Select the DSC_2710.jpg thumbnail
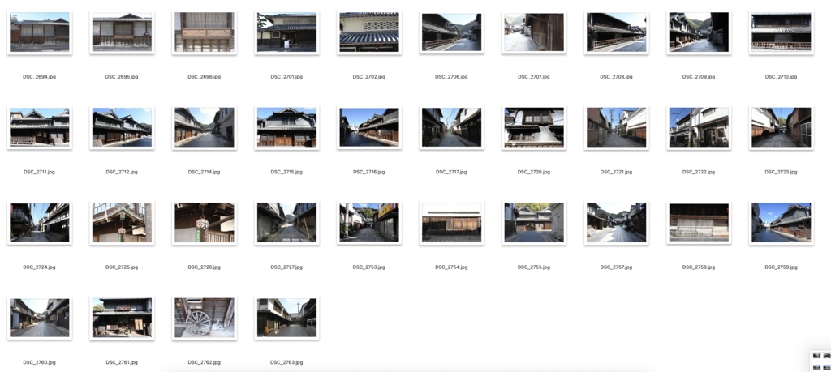This screenshot has height=372, width=831. 781,32
